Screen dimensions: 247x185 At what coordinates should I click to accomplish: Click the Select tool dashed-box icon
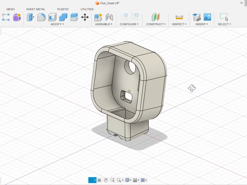coord(224,17)
